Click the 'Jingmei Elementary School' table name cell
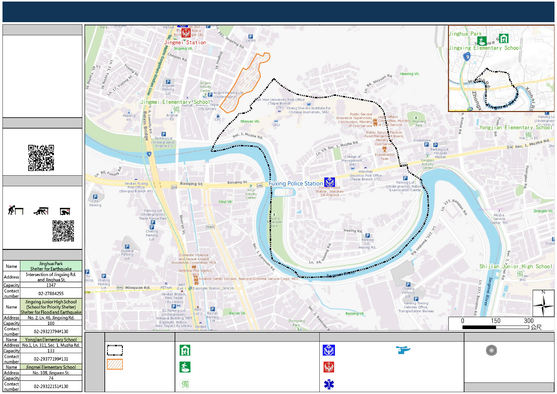The width and height of the screenshot is (557, 394). pos(51,367)
